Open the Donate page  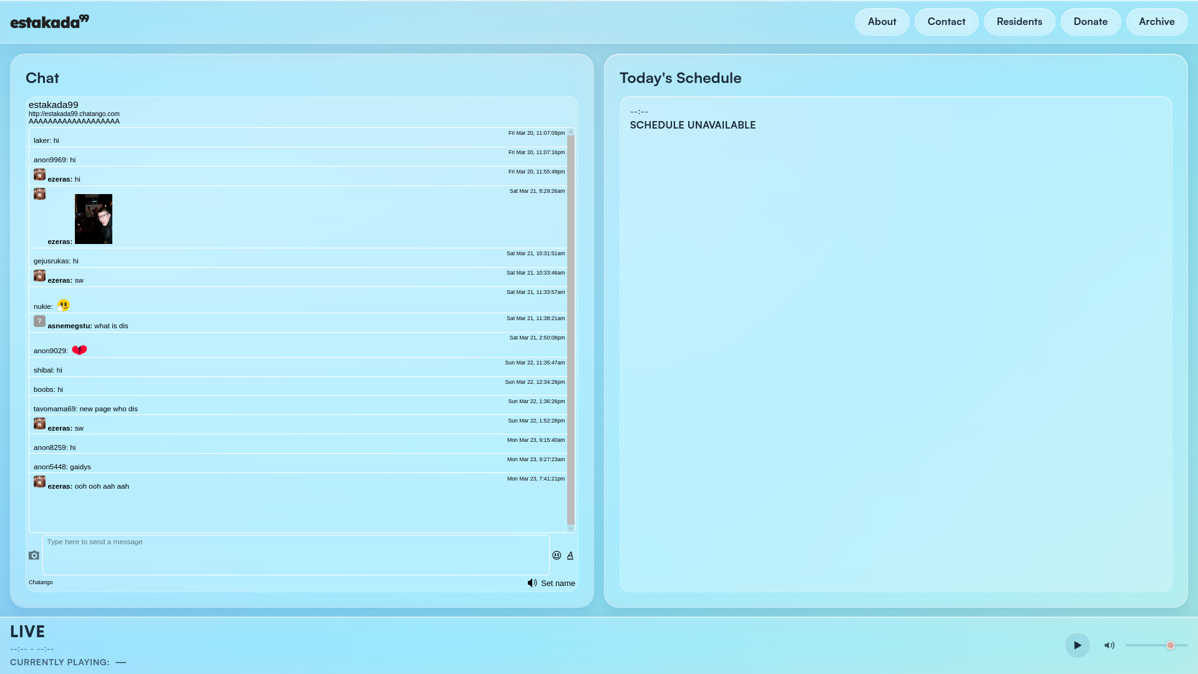coord(1090,22)
